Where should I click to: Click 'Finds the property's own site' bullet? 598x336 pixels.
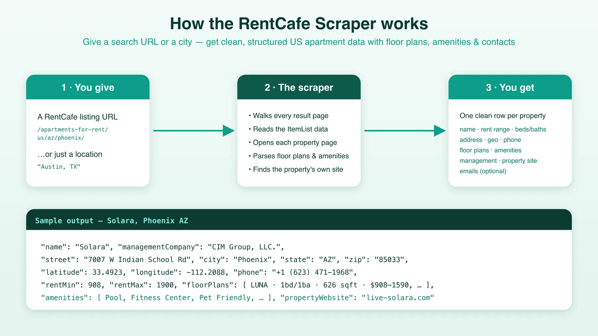pos(296,169)
